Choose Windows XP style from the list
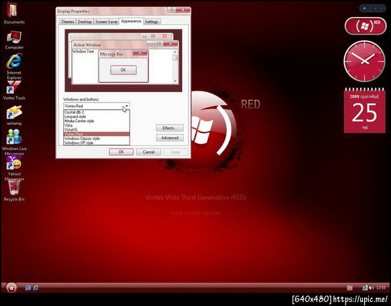 [96, 143]
